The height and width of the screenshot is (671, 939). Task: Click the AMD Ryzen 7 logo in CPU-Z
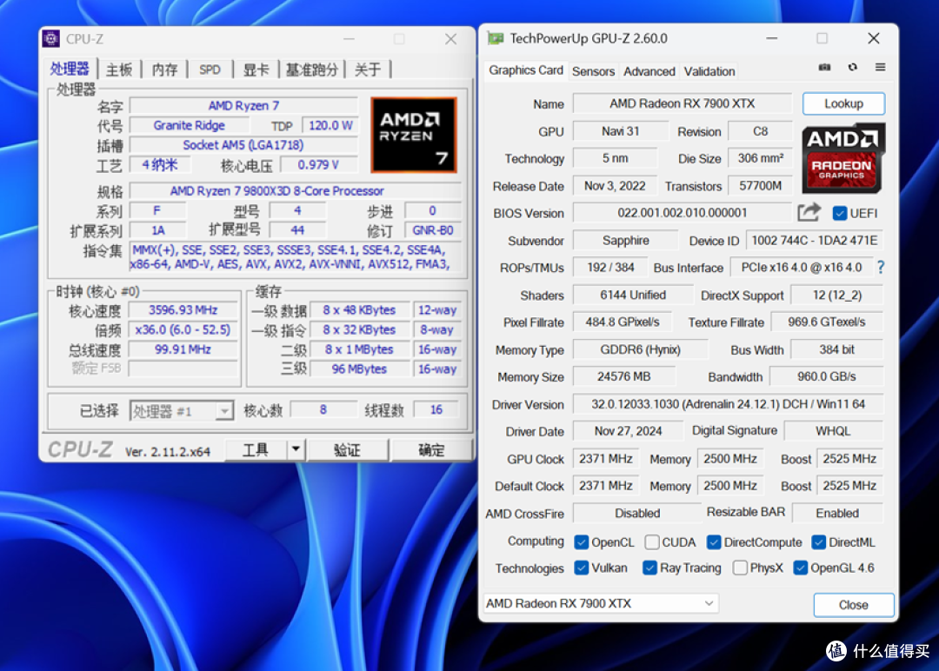[414, 136]
